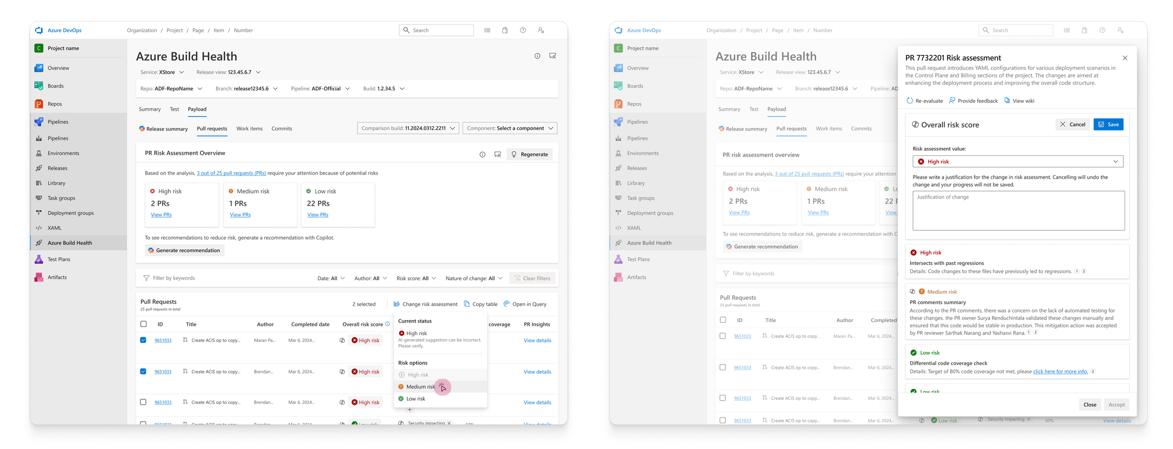Viewport: 1173px width, 449px height.
Task: Uncheck Maran Pa... row checkbox in left window
Action: click(x=143, y=340)
